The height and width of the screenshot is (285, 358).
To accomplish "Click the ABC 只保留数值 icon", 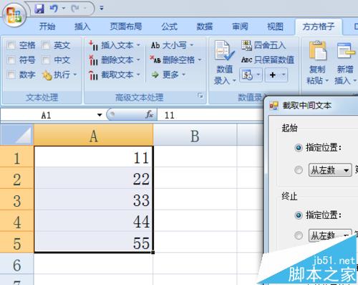I will click(x=246, y=60).
